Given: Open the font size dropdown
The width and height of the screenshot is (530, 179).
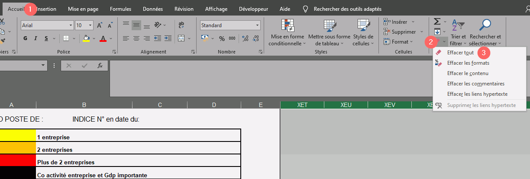Looking at the screenshot, I should (x=90, y=25).
